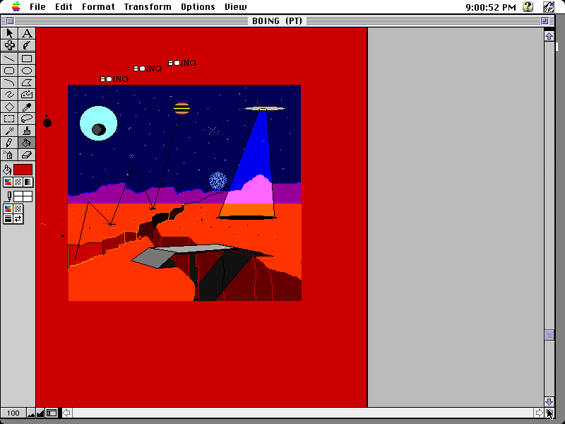Click the striped bouncing ball in painting
This screenshot has height=424, width=565.
tap(182, 108)
